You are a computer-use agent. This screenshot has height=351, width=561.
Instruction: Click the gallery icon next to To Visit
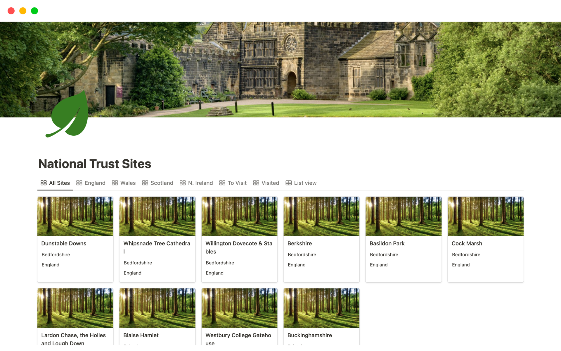(x=222, y=183)
